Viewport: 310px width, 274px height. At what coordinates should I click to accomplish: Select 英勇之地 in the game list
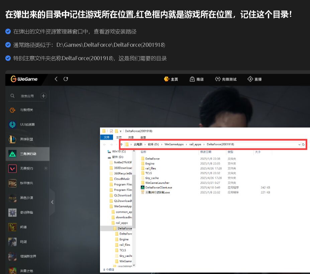pos(27,271)
